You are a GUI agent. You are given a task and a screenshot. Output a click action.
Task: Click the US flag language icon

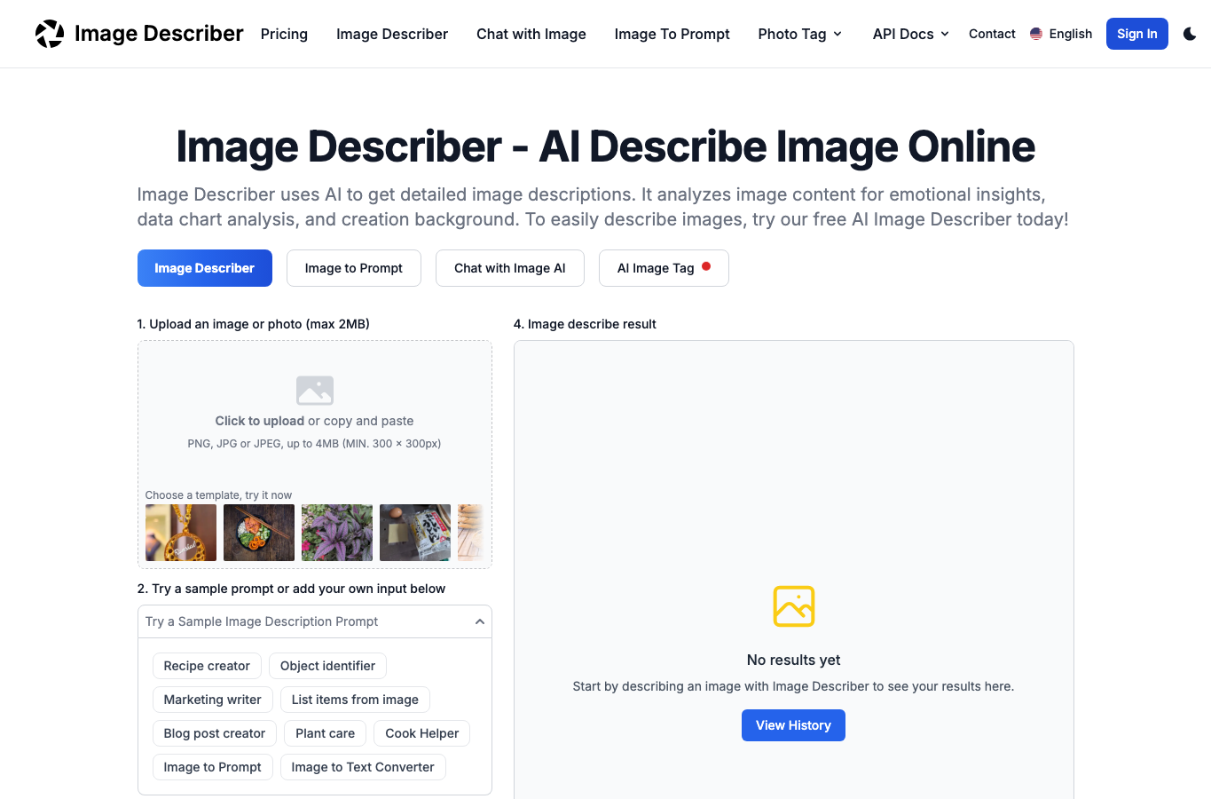[x=1036, y=34]
